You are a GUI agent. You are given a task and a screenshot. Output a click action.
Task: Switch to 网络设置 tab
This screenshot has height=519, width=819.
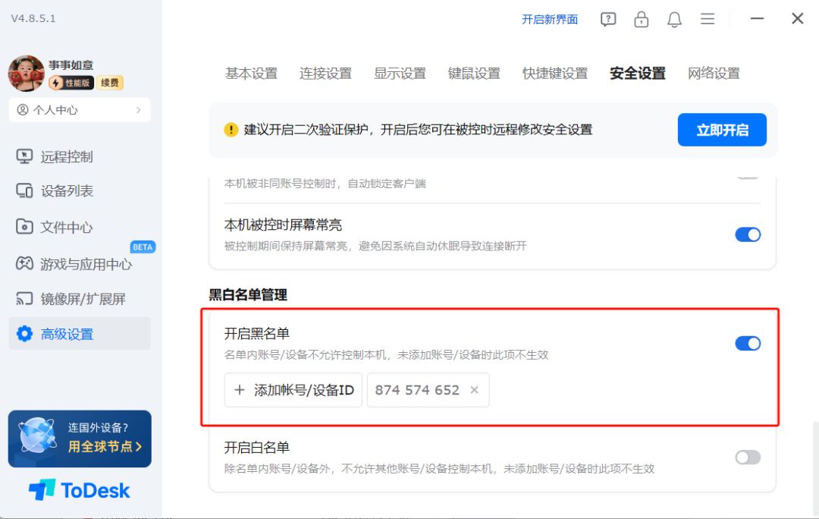click(714, 73)
